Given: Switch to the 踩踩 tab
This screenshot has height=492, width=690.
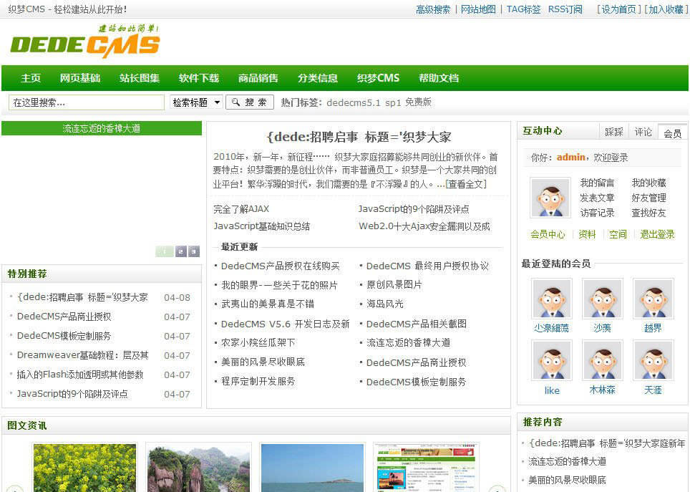Looking at the screenshot, I should (x=614, y=132).
